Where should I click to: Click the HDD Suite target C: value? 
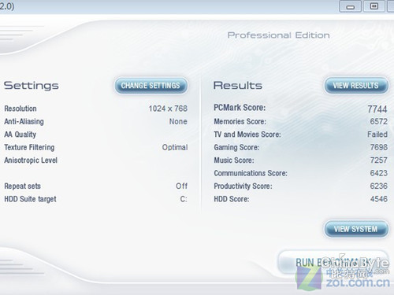pyautogui.click(x=184, y=199)
